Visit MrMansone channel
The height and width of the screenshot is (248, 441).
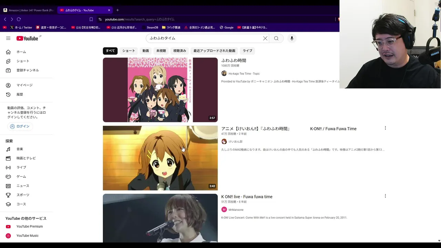236,210
